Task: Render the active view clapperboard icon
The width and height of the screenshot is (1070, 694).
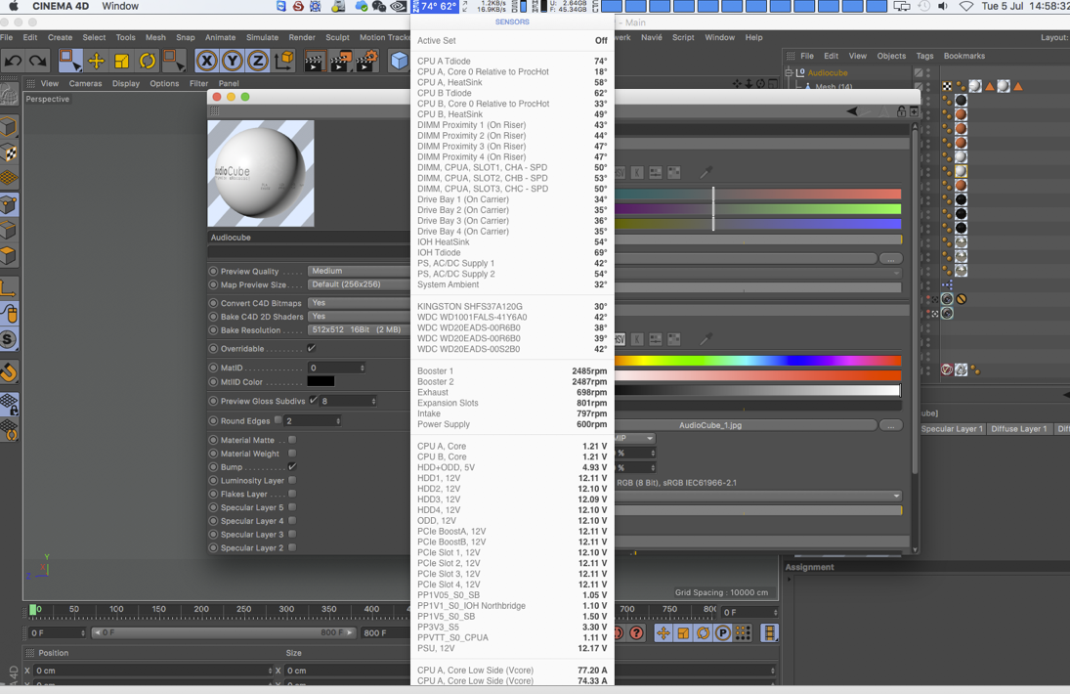Action: tap(314, 62)
